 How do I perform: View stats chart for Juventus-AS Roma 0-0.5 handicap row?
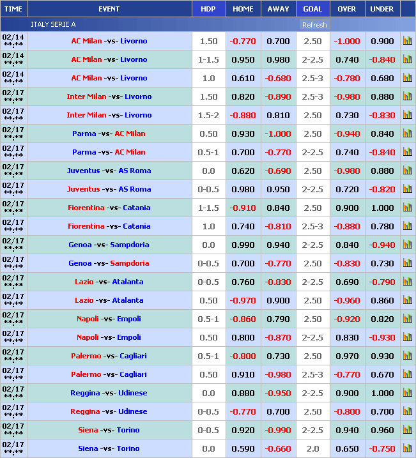click(407, 189)
